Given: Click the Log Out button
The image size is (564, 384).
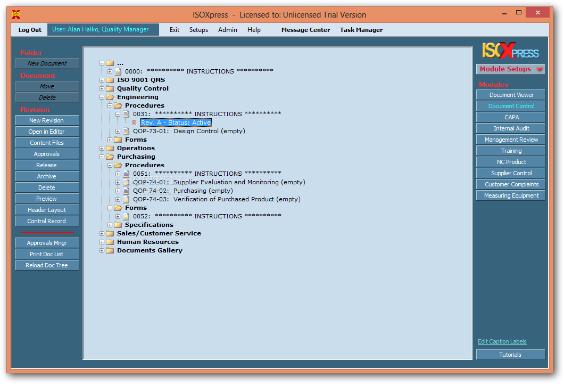Looking at the screenshot, I should point(30,30).
